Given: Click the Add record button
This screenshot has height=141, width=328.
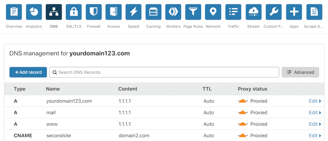Looking at the screenshot, I should pyautogui.click(x=28, y=72).
